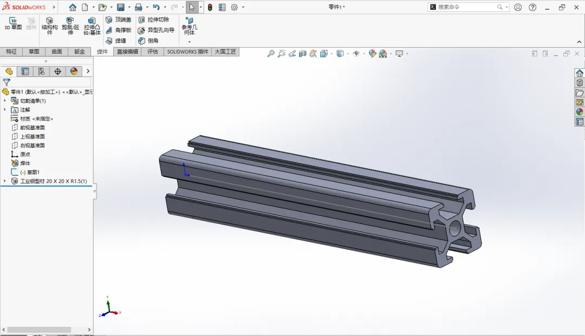Switch to the 钣金 ribbon tab

pos(80,52)
